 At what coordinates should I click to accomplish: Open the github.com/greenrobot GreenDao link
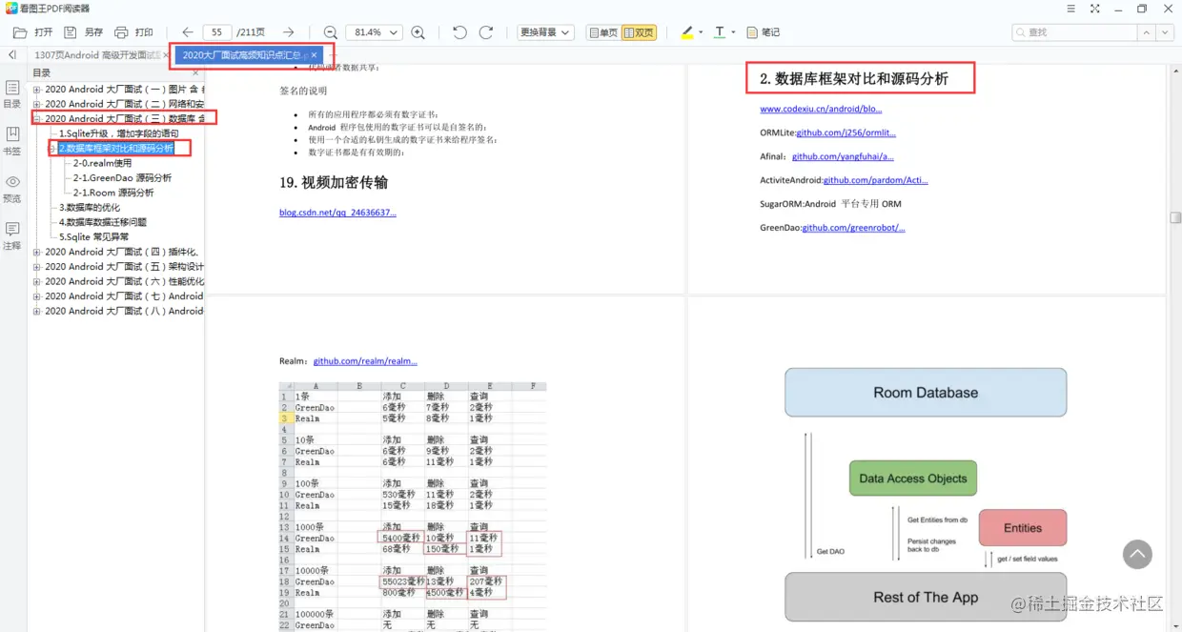pyautogui.click(x=854, y=228)
